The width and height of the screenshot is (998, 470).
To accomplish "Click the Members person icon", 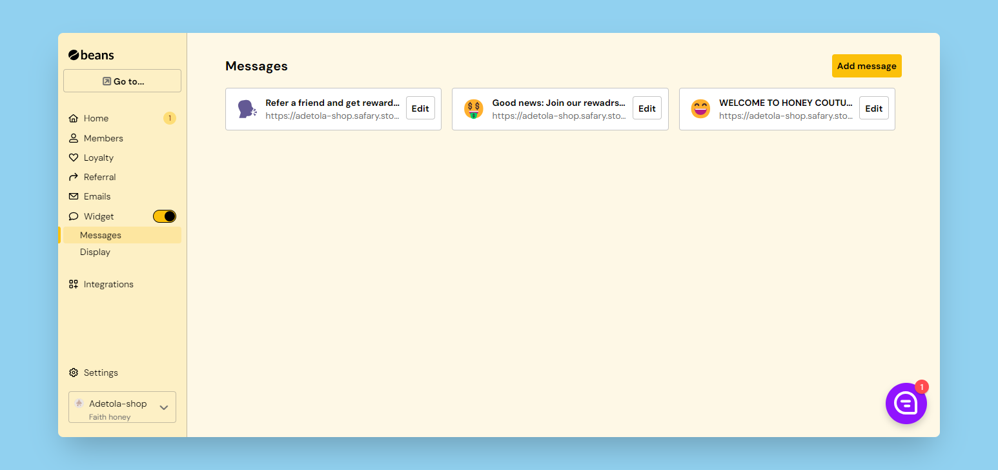I will 74,138.
